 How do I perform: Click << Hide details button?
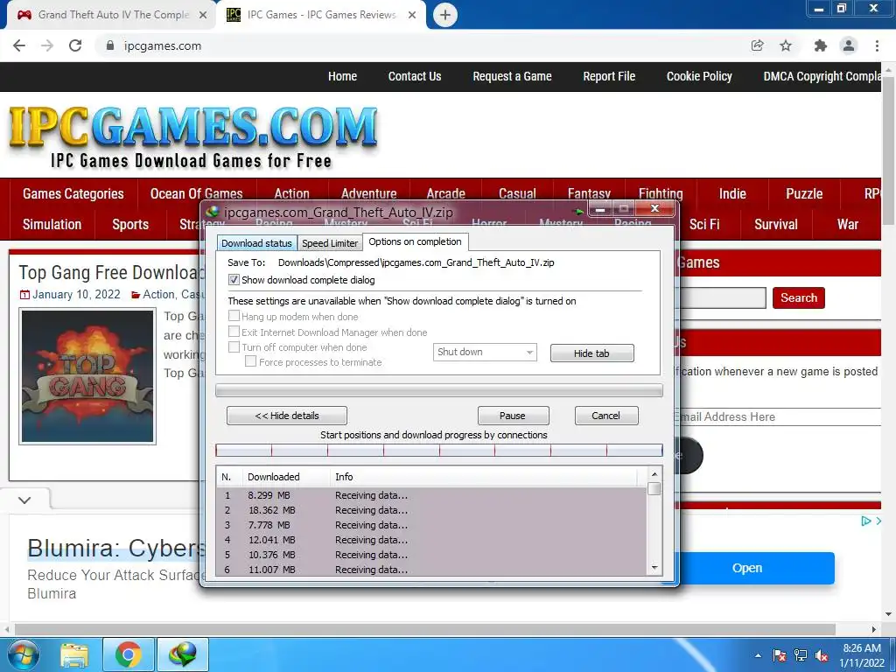click(287, 416)
